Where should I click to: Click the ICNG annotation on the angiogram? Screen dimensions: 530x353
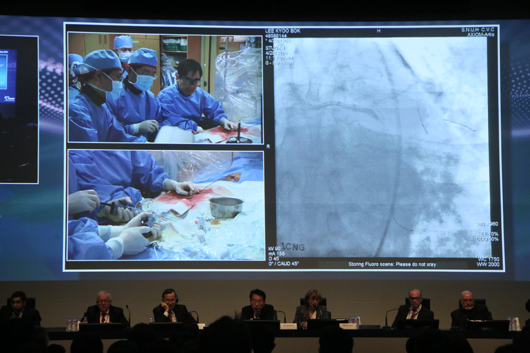pos(293,247)
